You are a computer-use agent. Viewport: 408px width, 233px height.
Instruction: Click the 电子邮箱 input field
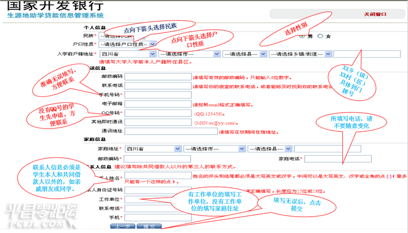(158, 103)
